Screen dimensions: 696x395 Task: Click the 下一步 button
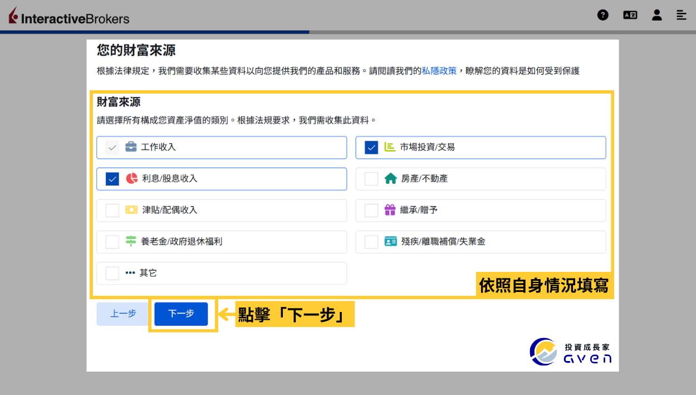point(181,314)
